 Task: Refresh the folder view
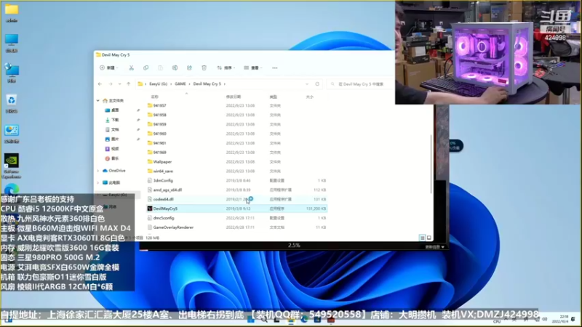317,84
